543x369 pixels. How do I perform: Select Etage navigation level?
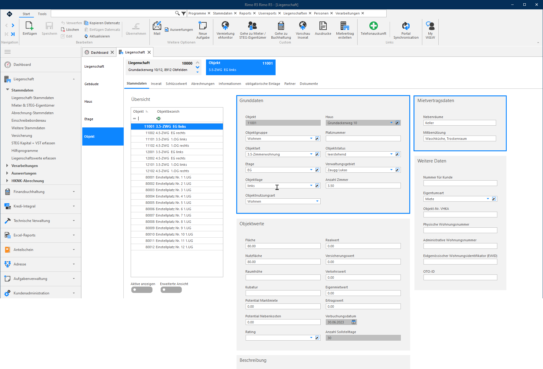click(x=103, y=119)
